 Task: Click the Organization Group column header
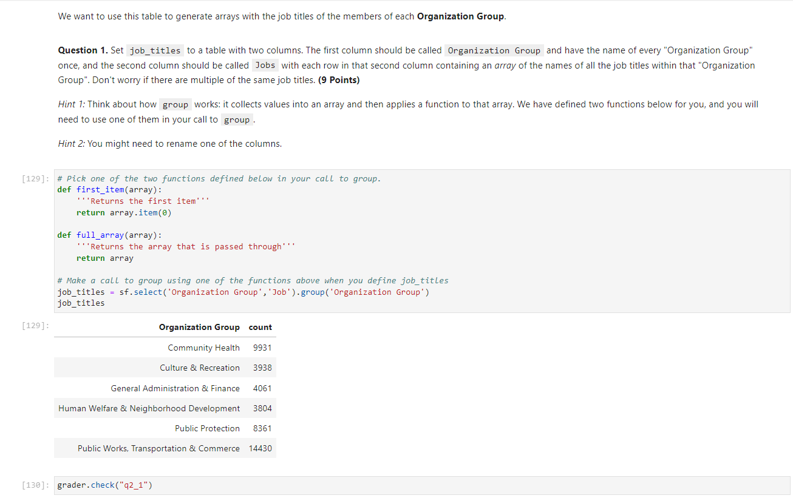click(199, 327)
